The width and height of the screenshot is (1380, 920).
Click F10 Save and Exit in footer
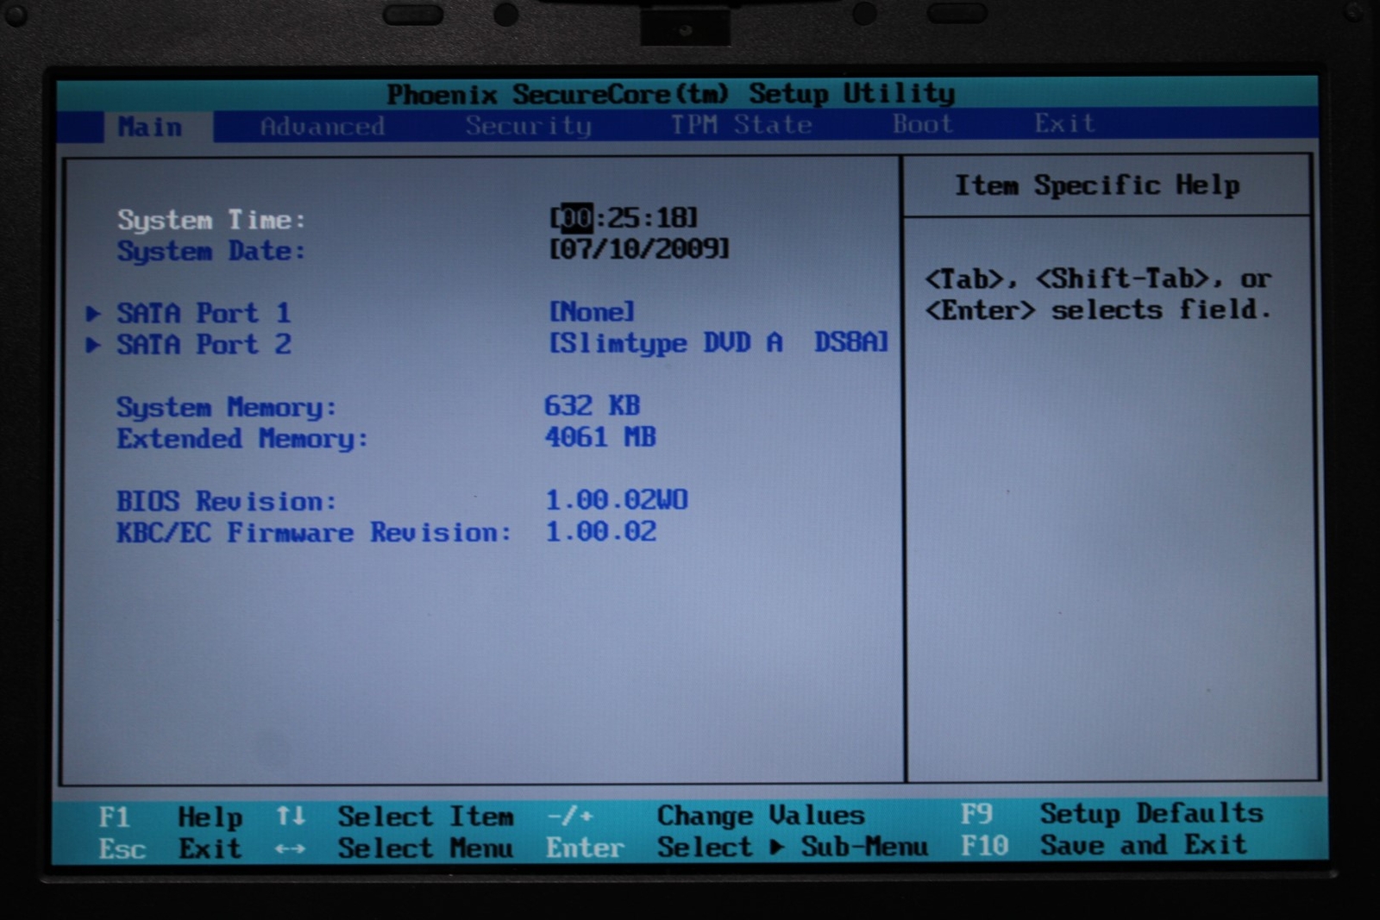pos(1104,845)
